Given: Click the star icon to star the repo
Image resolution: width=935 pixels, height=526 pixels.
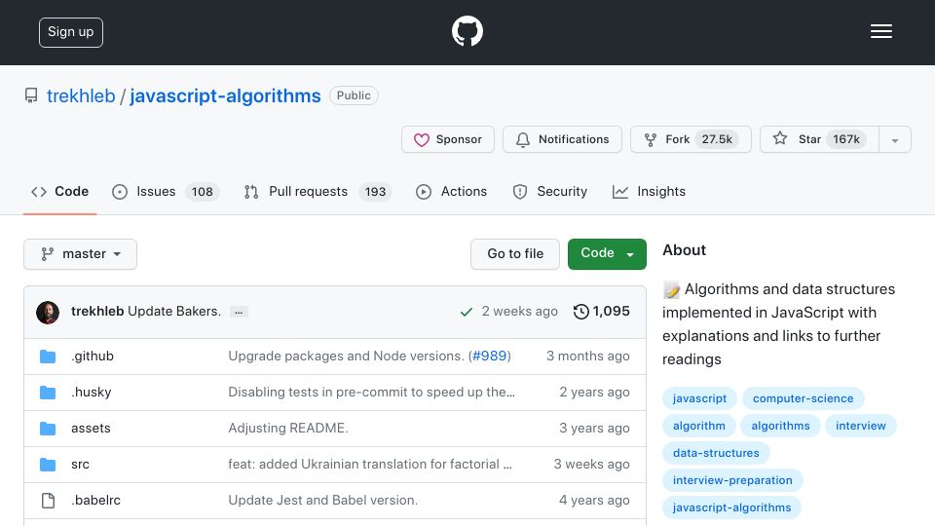Looking at the screenshot, I should coord(780,138).
